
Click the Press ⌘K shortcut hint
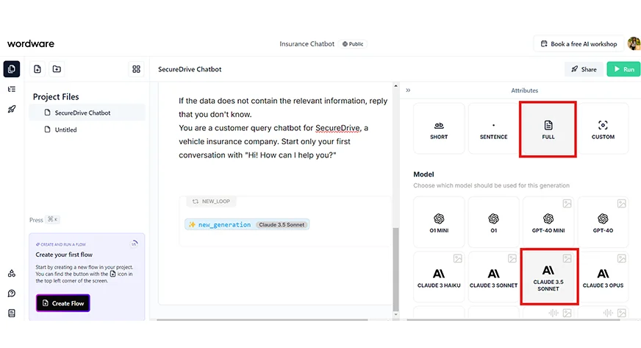tap(44, 219)
